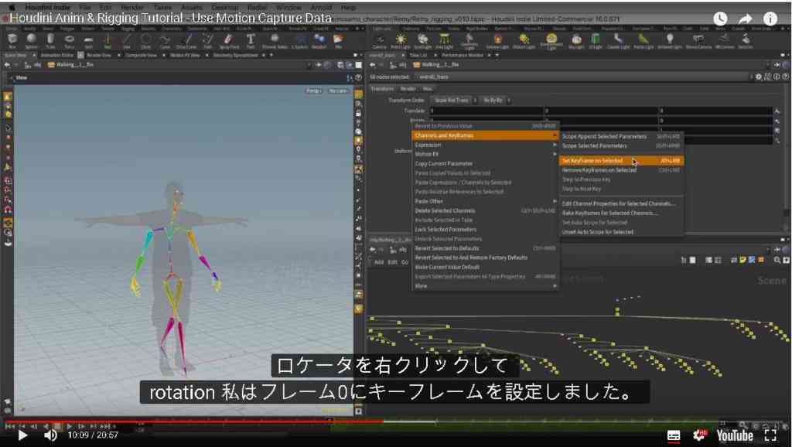Toggle fullscreen on the video player
The width and height of the screenshot is (792, 447).
(771, 435)
